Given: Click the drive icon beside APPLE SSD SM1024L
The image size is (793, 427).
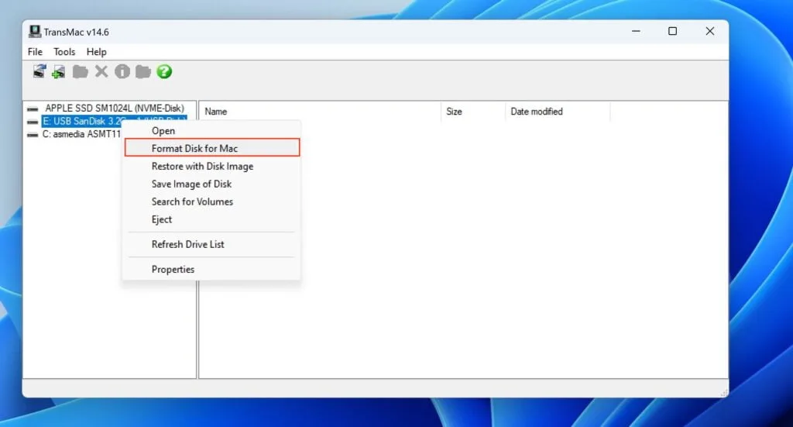Looking at the screenshot, I should pyautogui.click(x=33, y=108).
